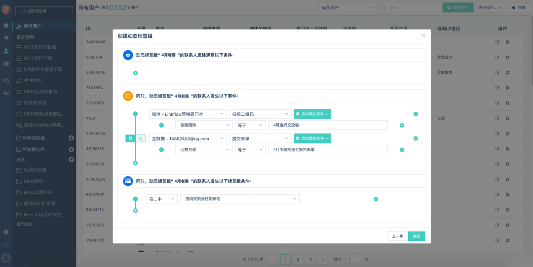Remove the 问卷名称 attribute condition

[x=402, y=150]
